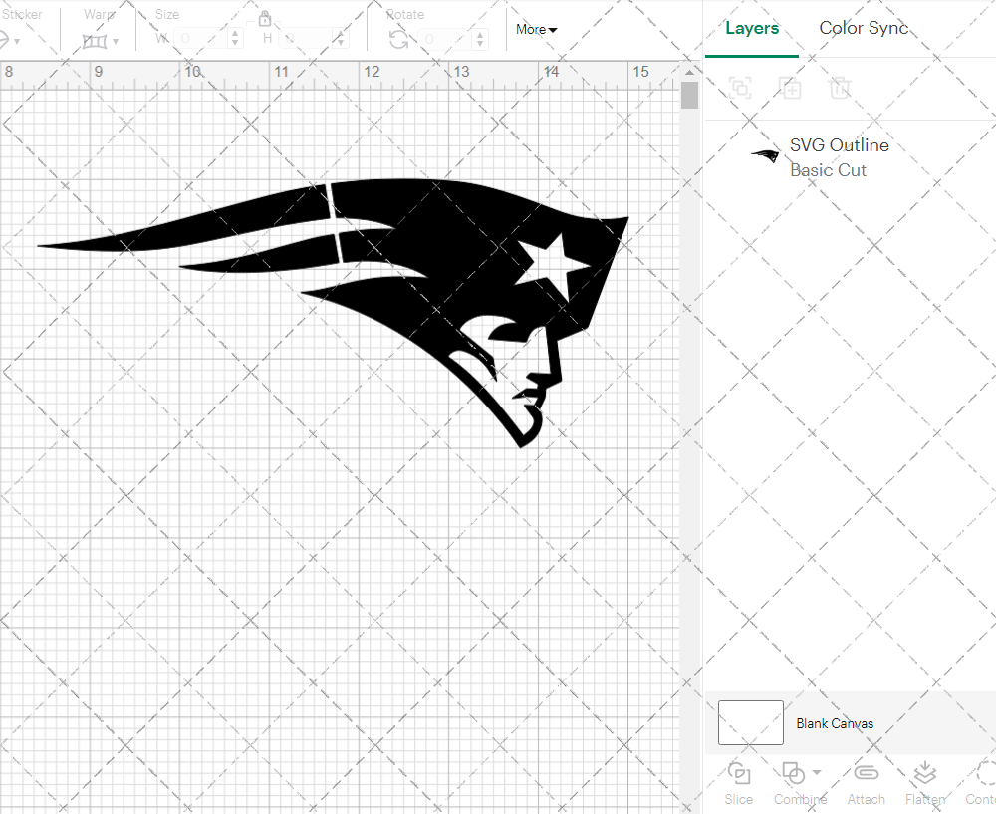
Task: Toggle the size aspect ratio lock
Action: [265, 19]
